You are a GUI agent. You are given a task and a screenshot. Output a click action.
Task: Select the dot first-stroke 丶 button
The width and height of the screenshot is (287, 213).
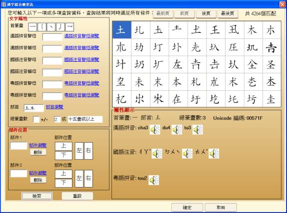tap(51, 27)
